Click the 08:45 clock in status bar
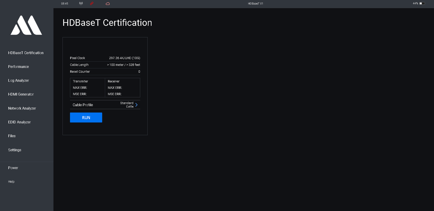 (x=64, y=3)
